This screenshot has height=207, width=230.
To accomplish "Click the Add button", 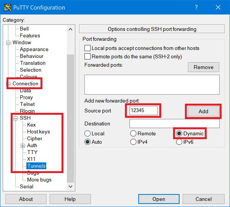I will pyautogui.click(x=204, y=111).
